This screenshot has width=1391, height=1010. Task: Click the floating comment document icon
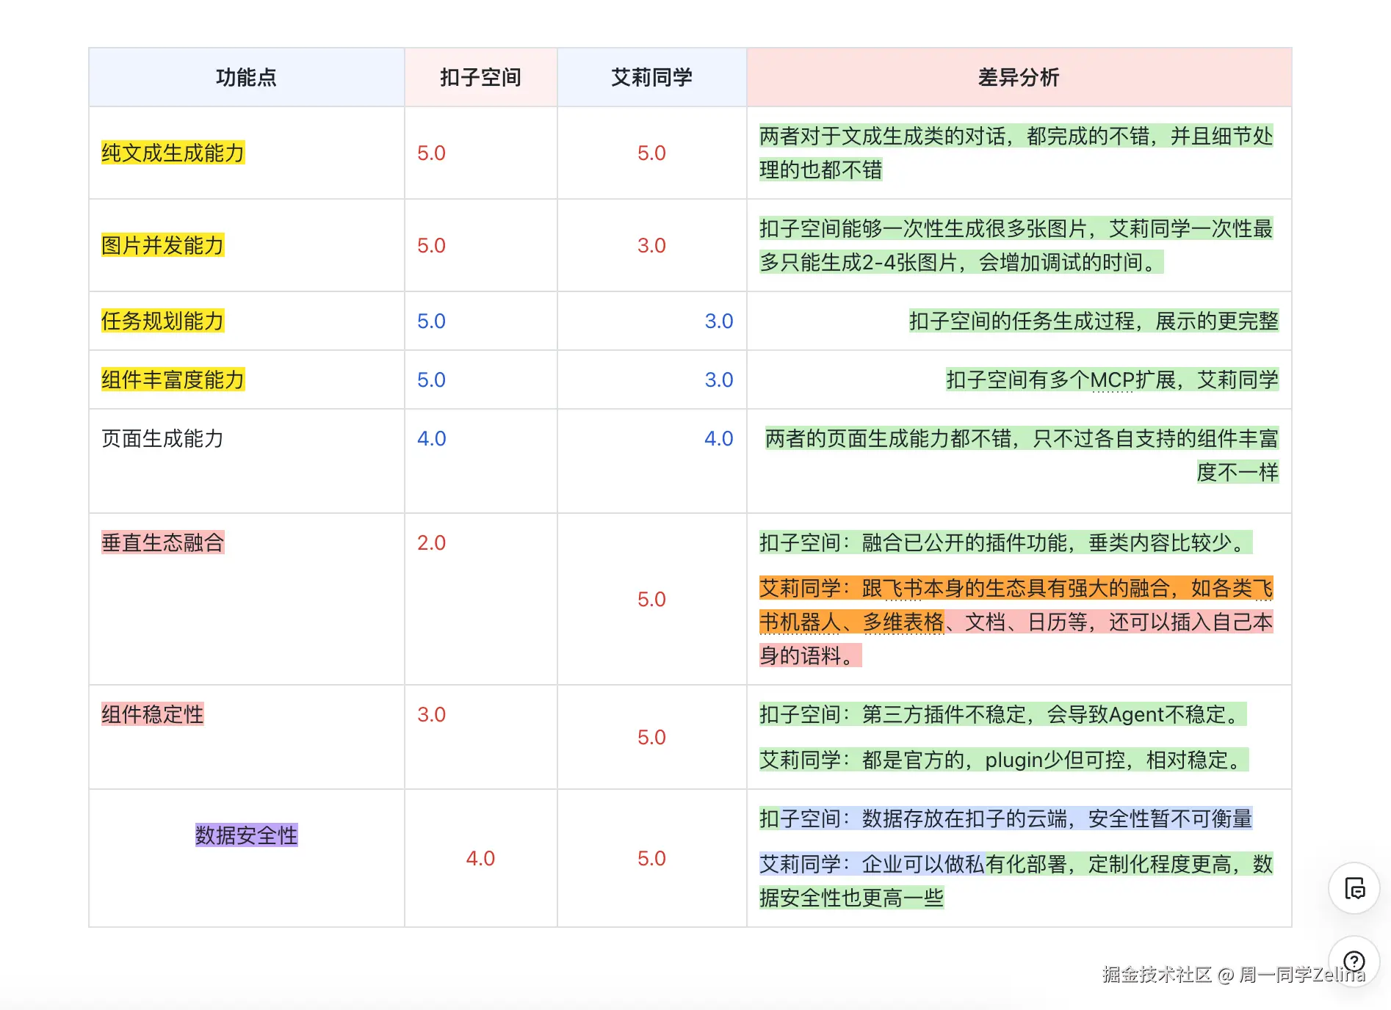coord(1354,888)
